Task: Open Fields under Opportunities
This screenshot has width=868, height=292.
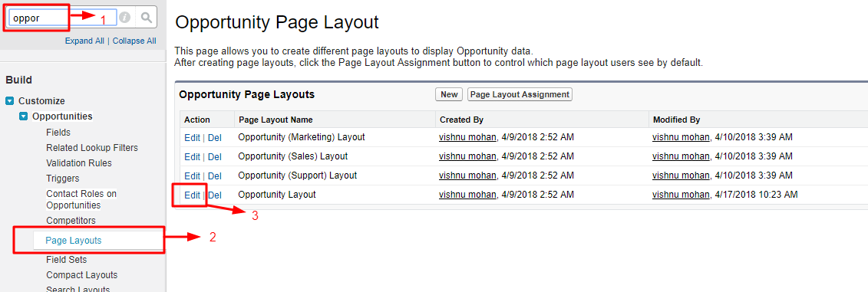Action: pos(58,132)
